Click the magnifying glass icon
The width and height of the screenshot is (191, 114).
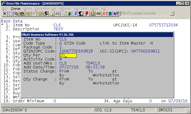63,14
